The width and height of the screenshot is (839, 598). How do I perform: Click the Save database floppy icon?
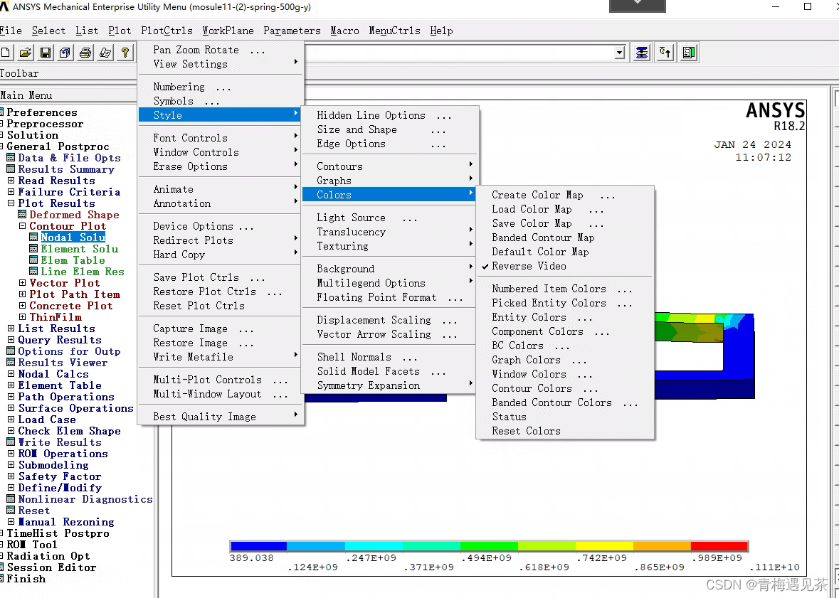pos(46,53)
